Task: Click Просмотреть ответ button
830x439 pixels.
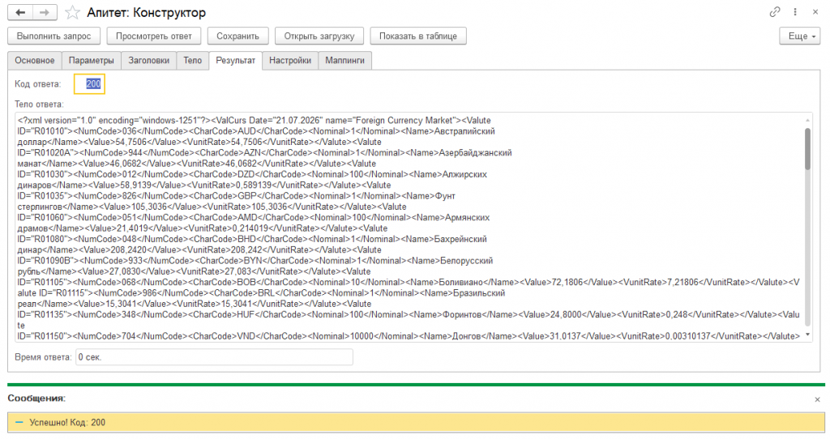Action: (x=153, y=36)
